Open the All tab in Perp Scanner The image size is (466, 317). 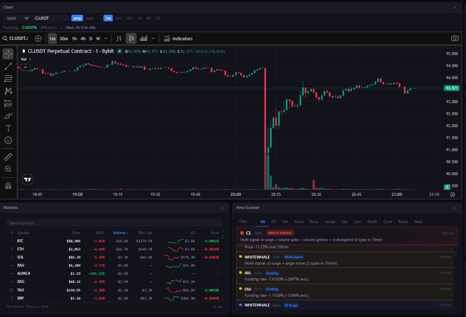(263, 221)
